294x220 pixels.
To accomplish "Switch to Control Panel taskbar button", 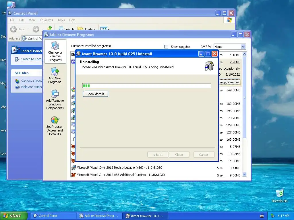I will [53, 216].
